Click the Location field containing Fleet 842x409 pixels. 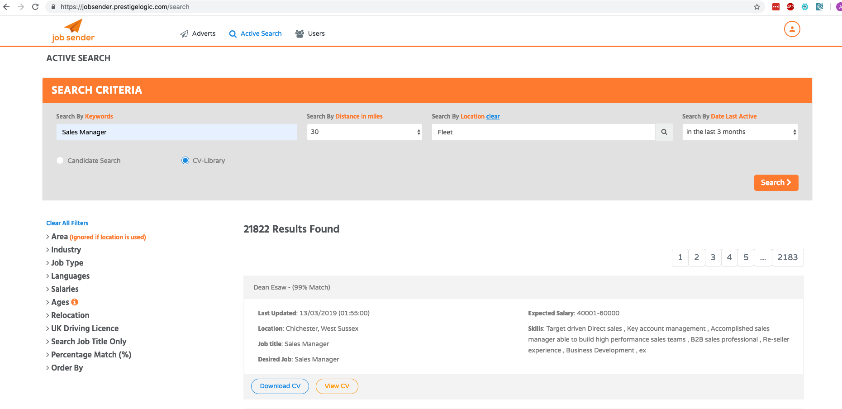(543, 132)
